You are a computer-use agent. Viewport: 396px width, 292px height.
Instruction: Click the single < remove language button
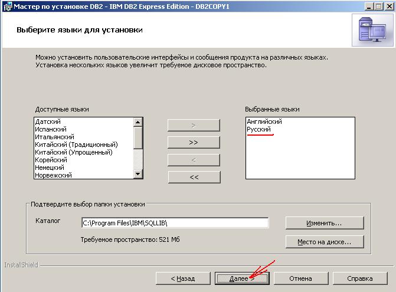click(x=194, y=160)
